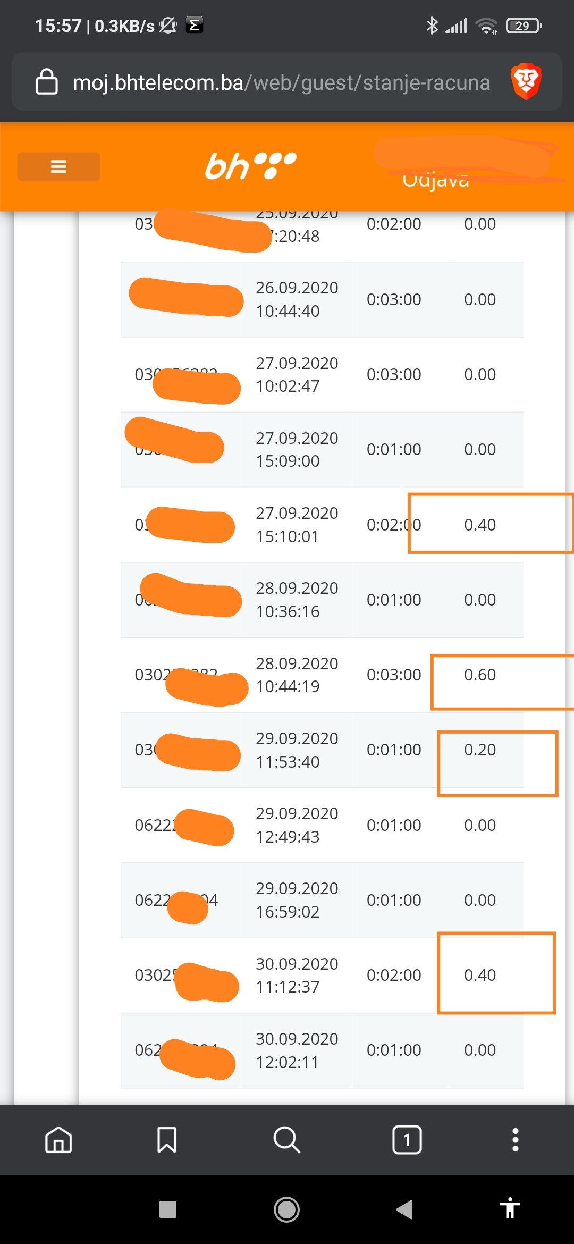574x1244 pixels.
Task: Select the 0.60 charge on 28.09.2020 10:44:19
Action: [480, 675]
